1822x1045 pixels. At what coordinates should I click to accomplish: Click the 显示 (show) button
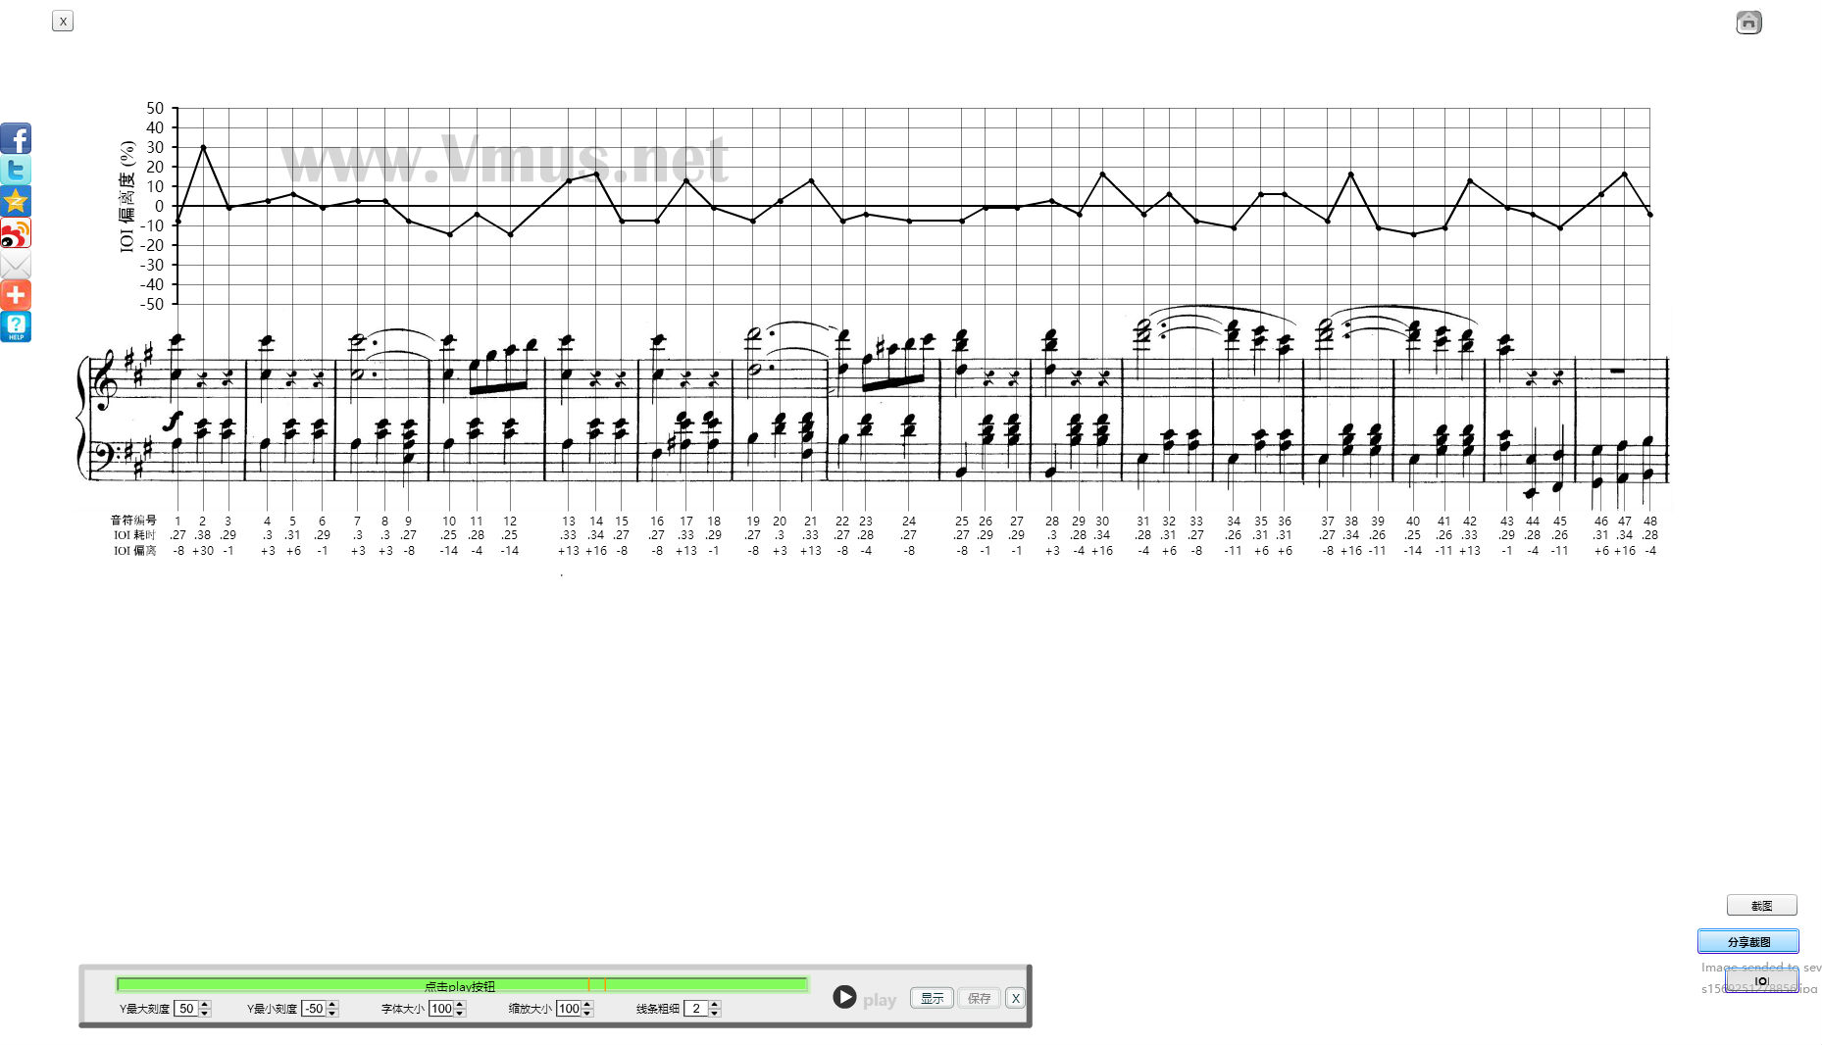pyautogui.click(x=932, y=998)
